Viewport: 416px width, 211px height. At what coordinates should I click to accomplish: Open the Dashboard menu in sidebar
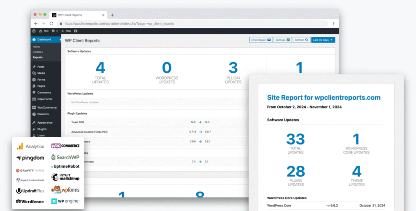[44, 40]
